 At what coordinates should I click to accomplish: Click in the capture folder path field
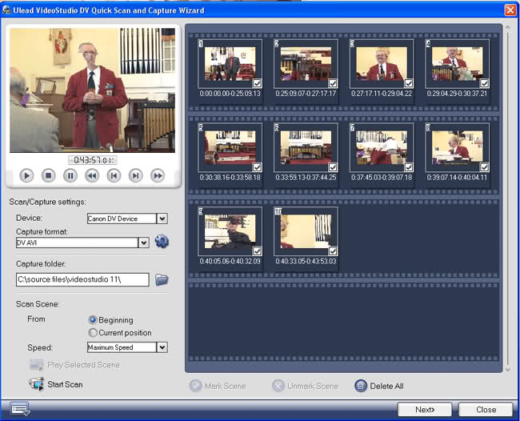[82, 279]
